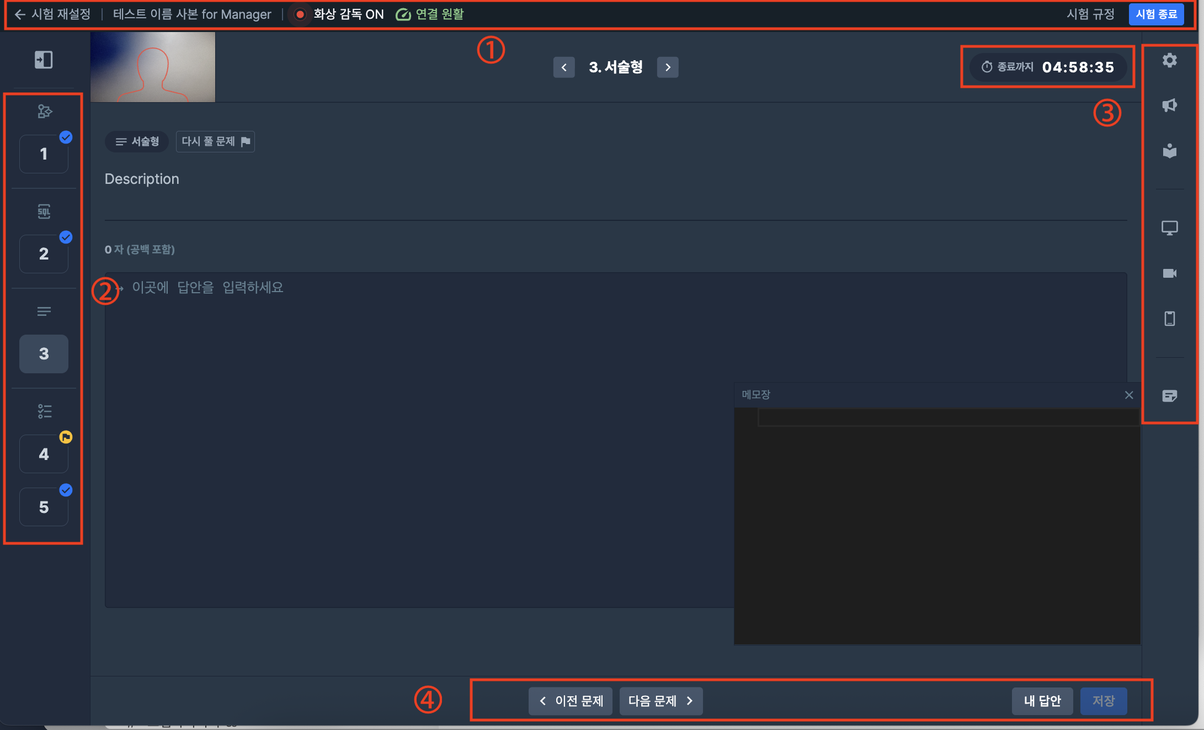This screenshot has width=1204, height=730.
Task: Open settings gear in right sidebar
Action: click(x=1169, y=60)
